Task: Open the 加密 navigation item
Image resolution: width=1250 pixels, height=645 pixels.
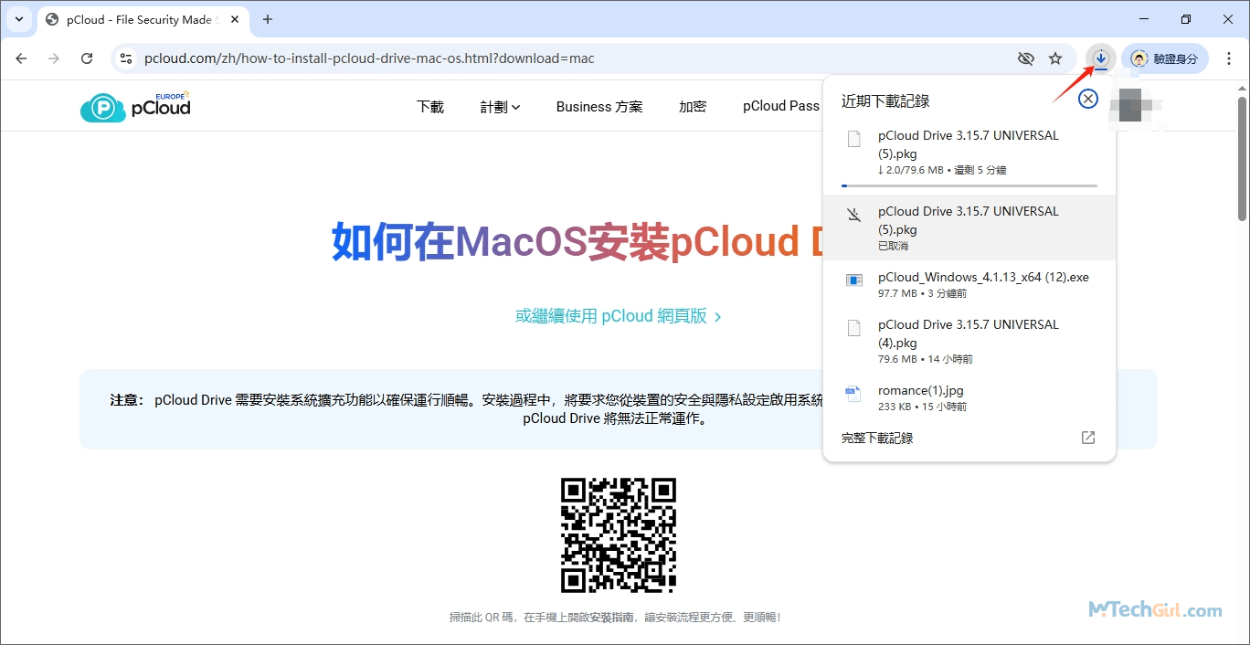Action: click(693, 106)
